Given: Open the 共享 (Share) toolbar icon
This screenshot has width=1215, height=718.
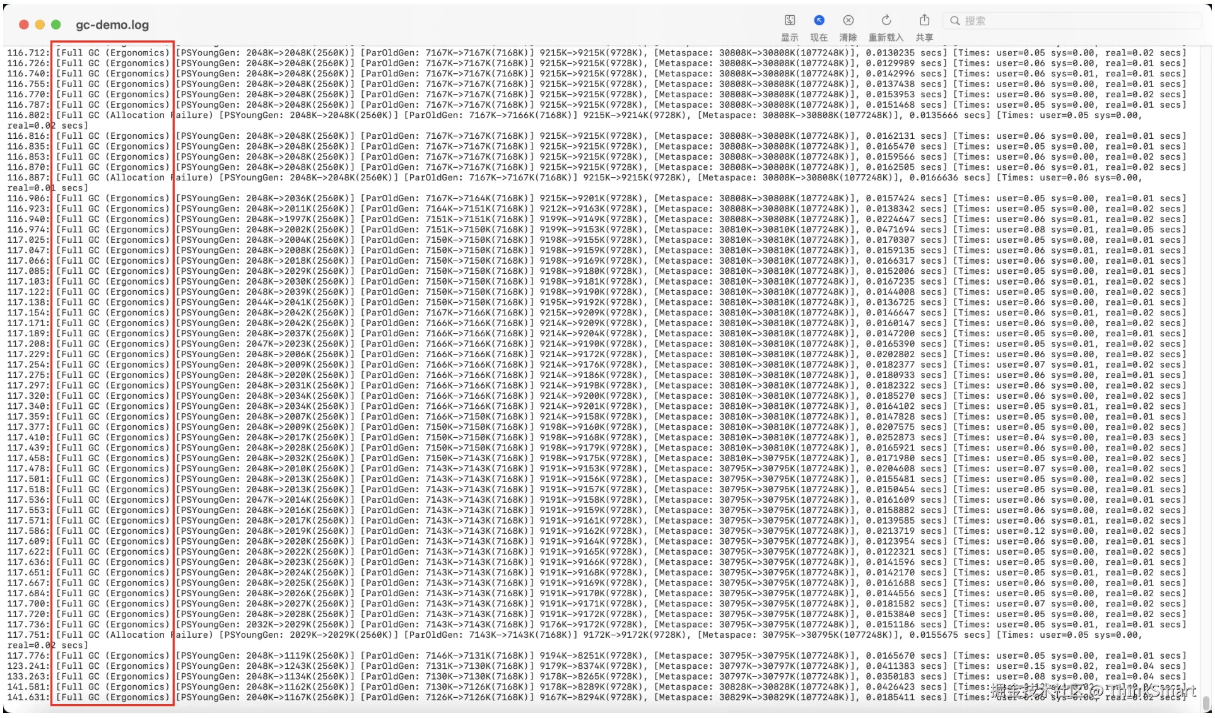Looking at the screenshot, I should click(x=924, y=21).
